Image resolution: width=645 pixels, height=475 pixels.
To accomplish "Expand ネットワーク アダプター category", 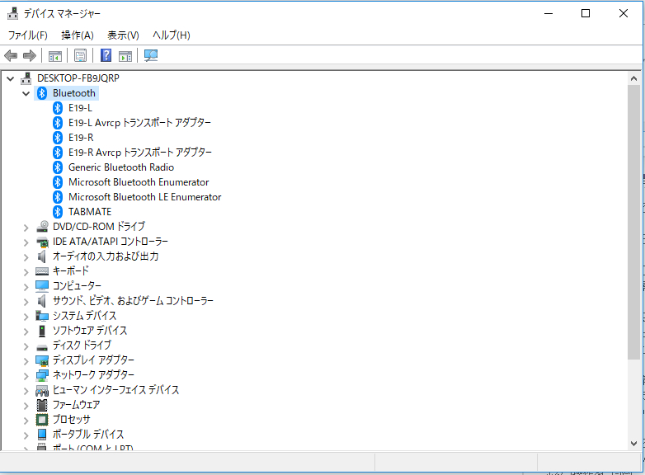I will 26,375.
